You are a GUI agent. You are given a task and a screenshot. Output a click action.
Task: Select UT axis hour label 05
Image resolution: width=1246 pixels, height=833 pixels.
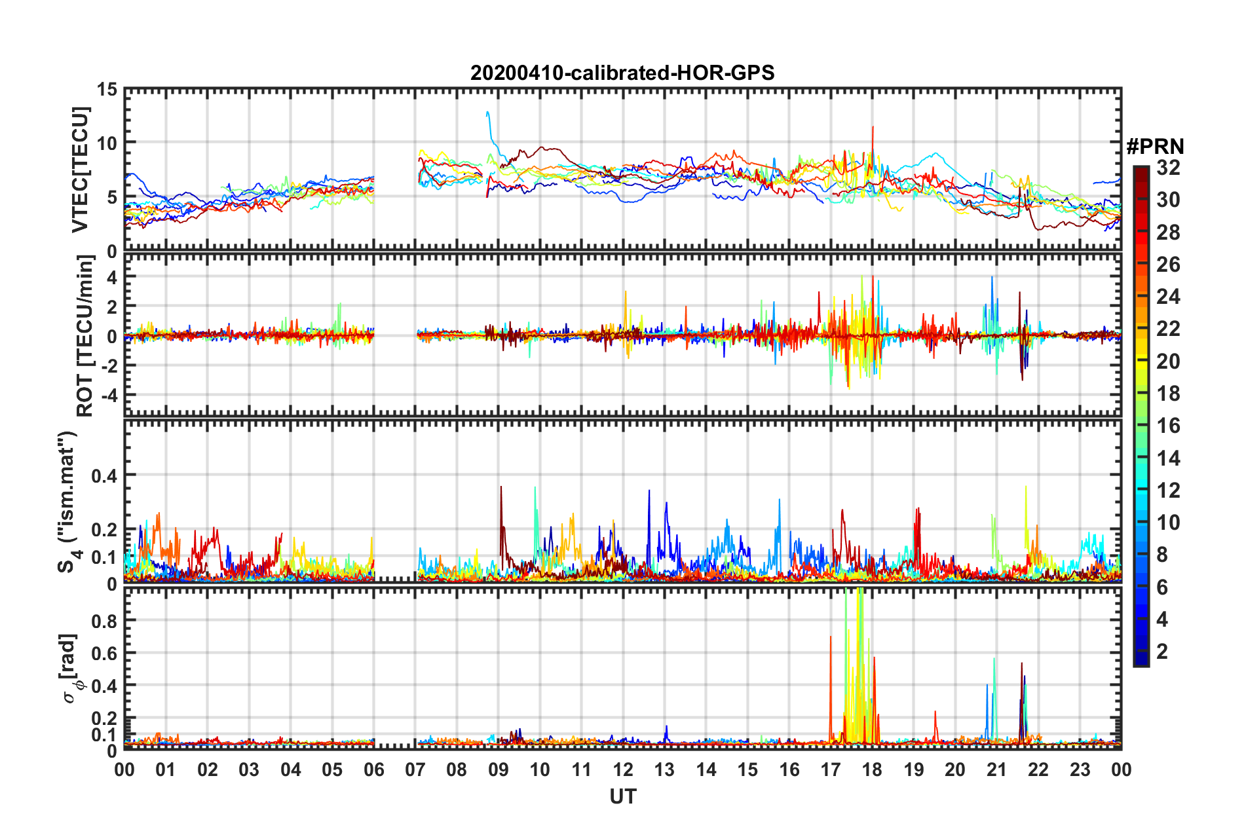pos(332,769)
